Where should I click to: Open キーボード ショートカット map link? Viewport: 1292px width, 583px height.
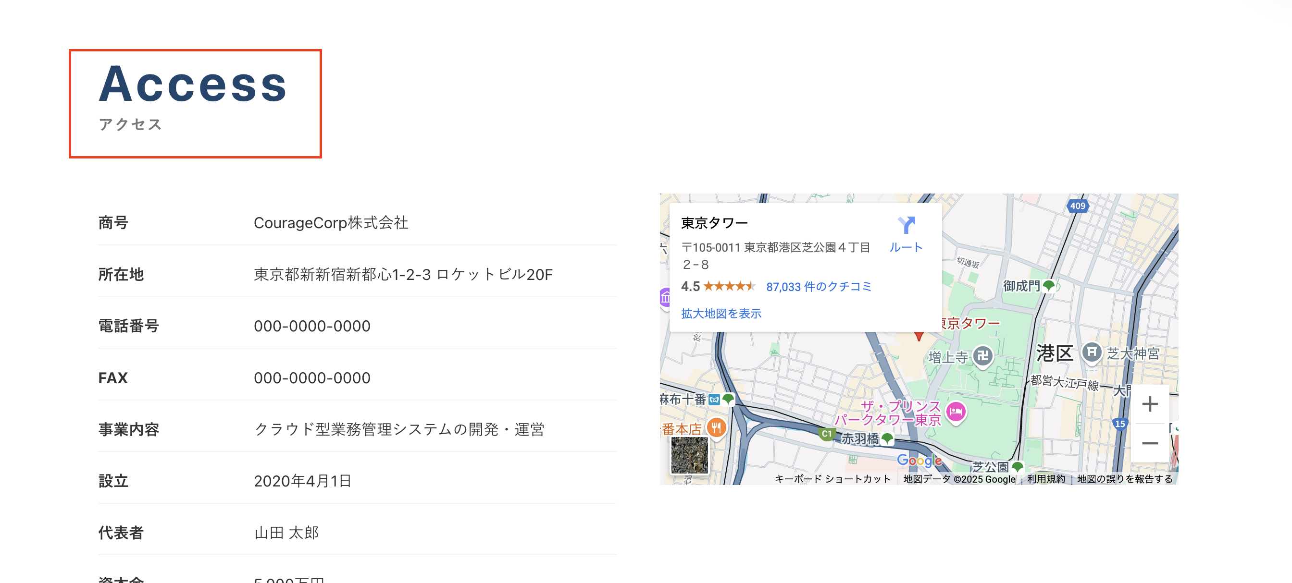click(832, 479)
